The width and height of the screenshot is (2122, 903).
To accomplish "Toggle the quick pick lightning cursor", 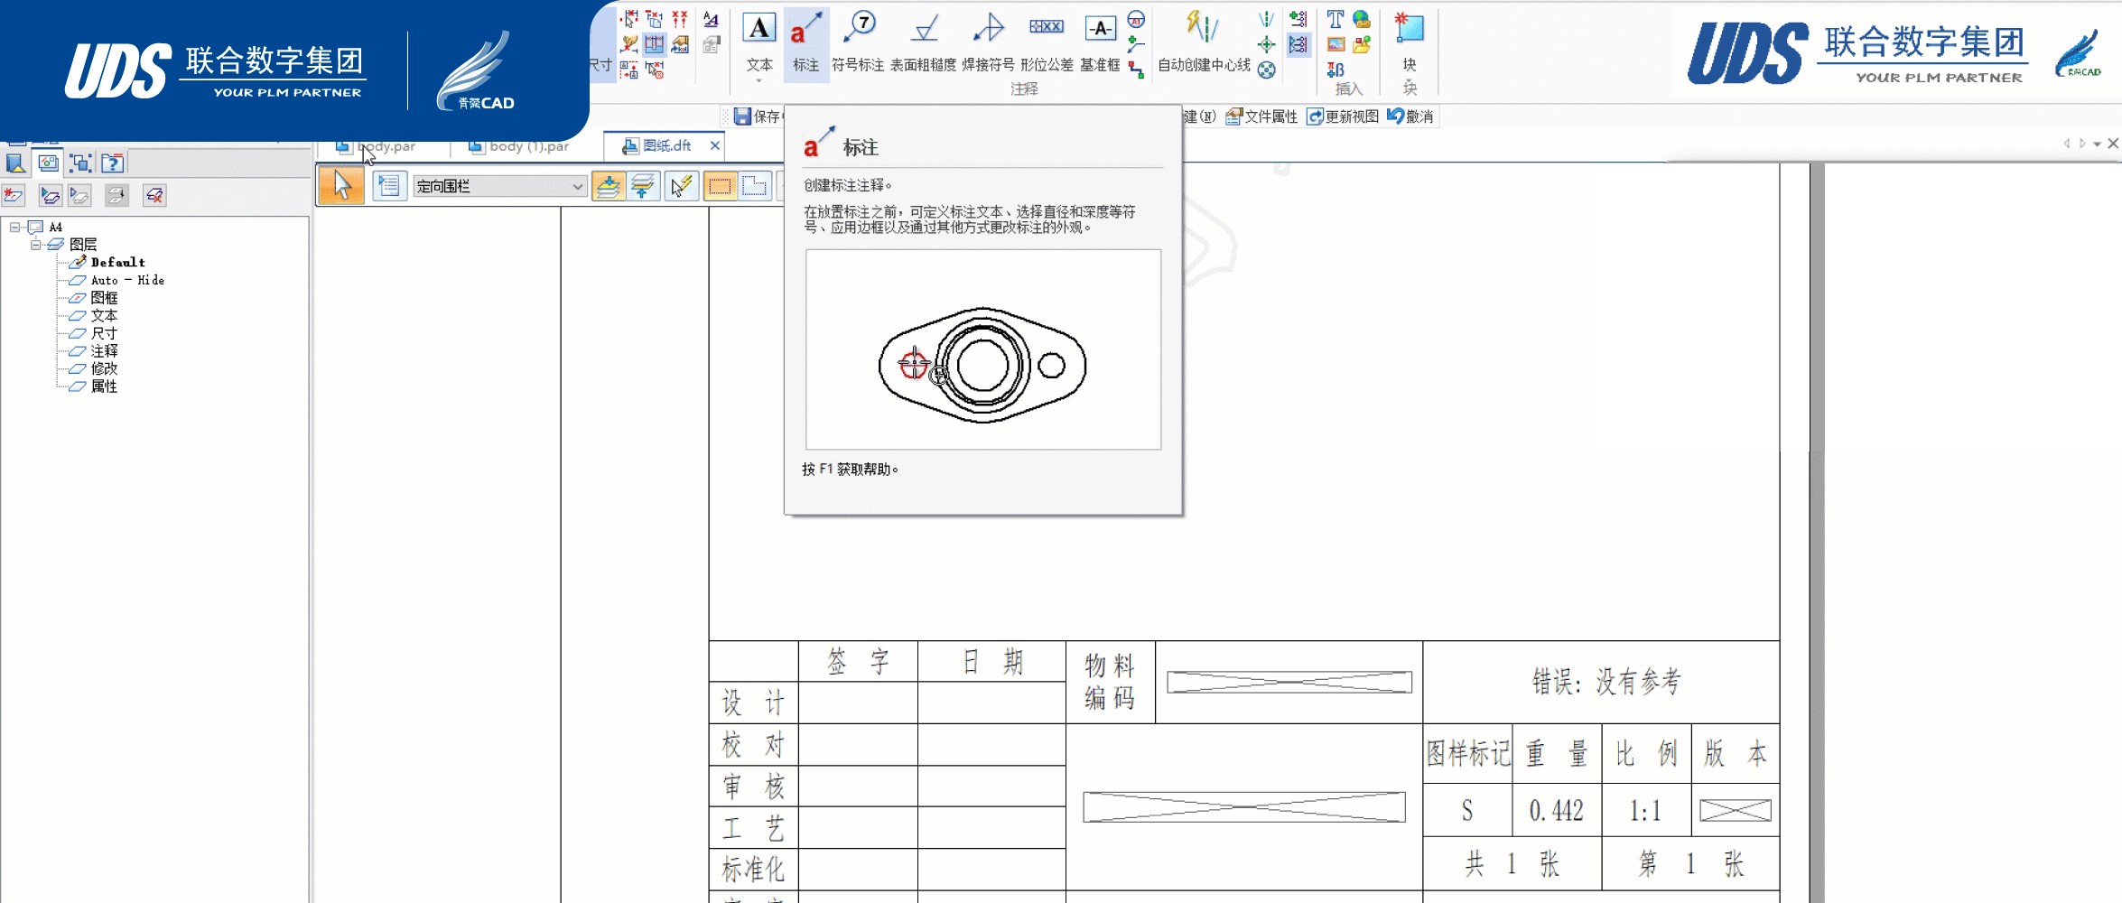I will (x=681, y=186).
